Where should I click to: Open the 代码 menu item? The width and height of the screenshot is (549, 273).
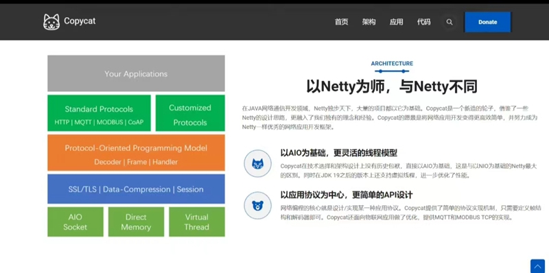423,22
